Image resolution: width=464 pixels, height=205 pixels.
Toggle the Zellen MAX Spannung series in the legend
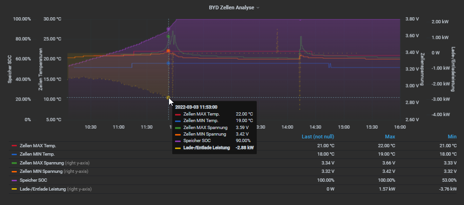pos(42,163)
